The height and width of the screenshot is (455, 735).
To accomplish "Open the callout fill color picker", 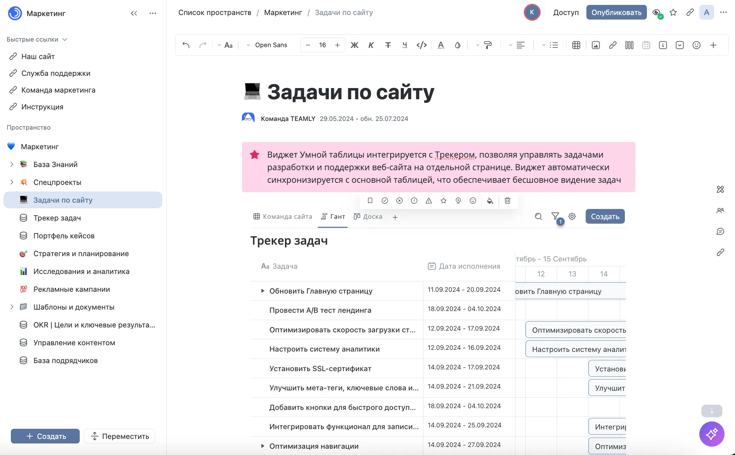I will click(x=490, y=201).
